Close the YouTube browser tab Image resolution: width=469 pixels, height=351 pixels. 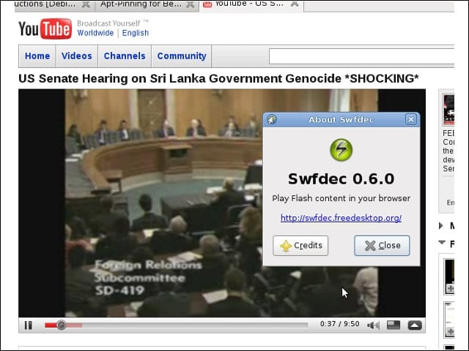pyautogui.click(x=295, y=4)
